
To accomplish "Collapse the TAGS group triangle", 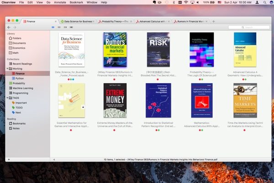I will coord(8,98).
